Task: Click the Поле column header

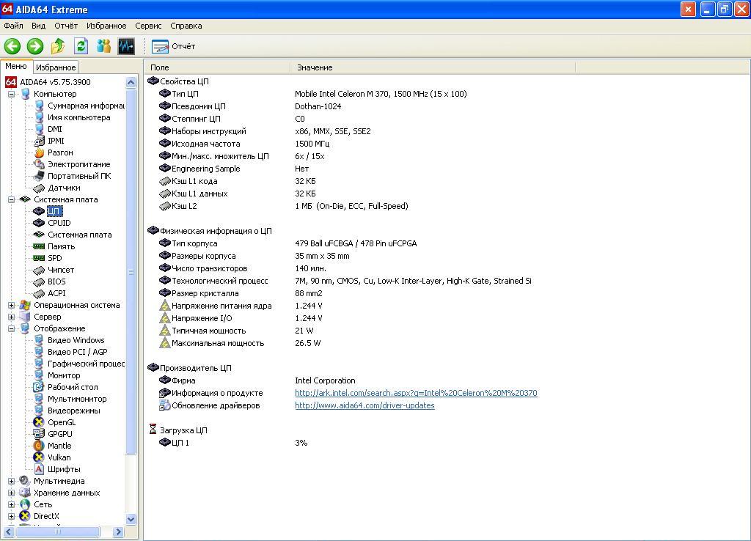Action: tap(216, 67)
